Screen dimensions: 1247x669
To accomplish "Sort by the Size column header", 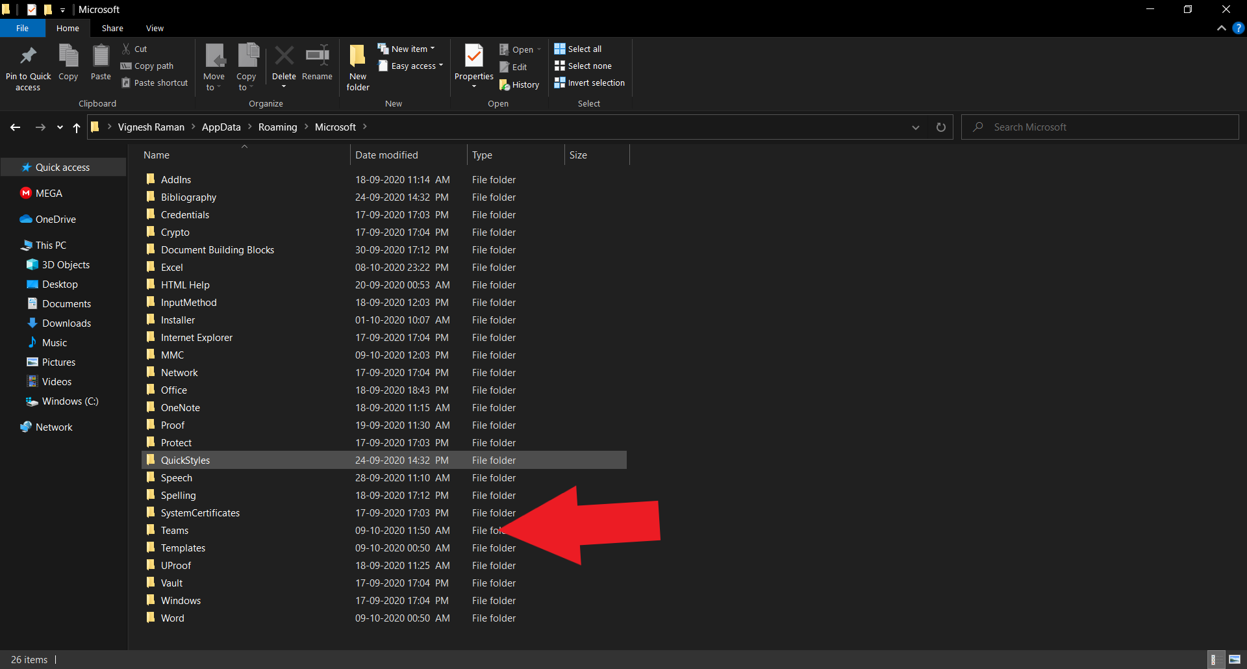I will tap(597, 155).
